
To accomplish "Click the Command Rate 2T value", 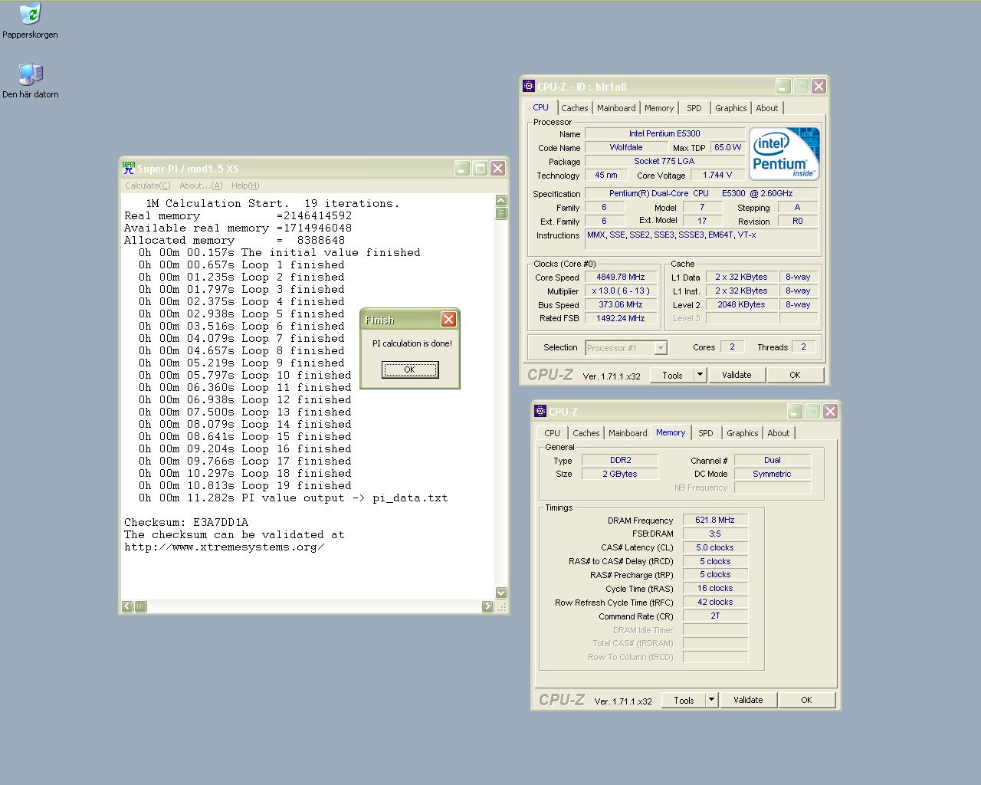I will pyautogui.click(x=715, y=616).
